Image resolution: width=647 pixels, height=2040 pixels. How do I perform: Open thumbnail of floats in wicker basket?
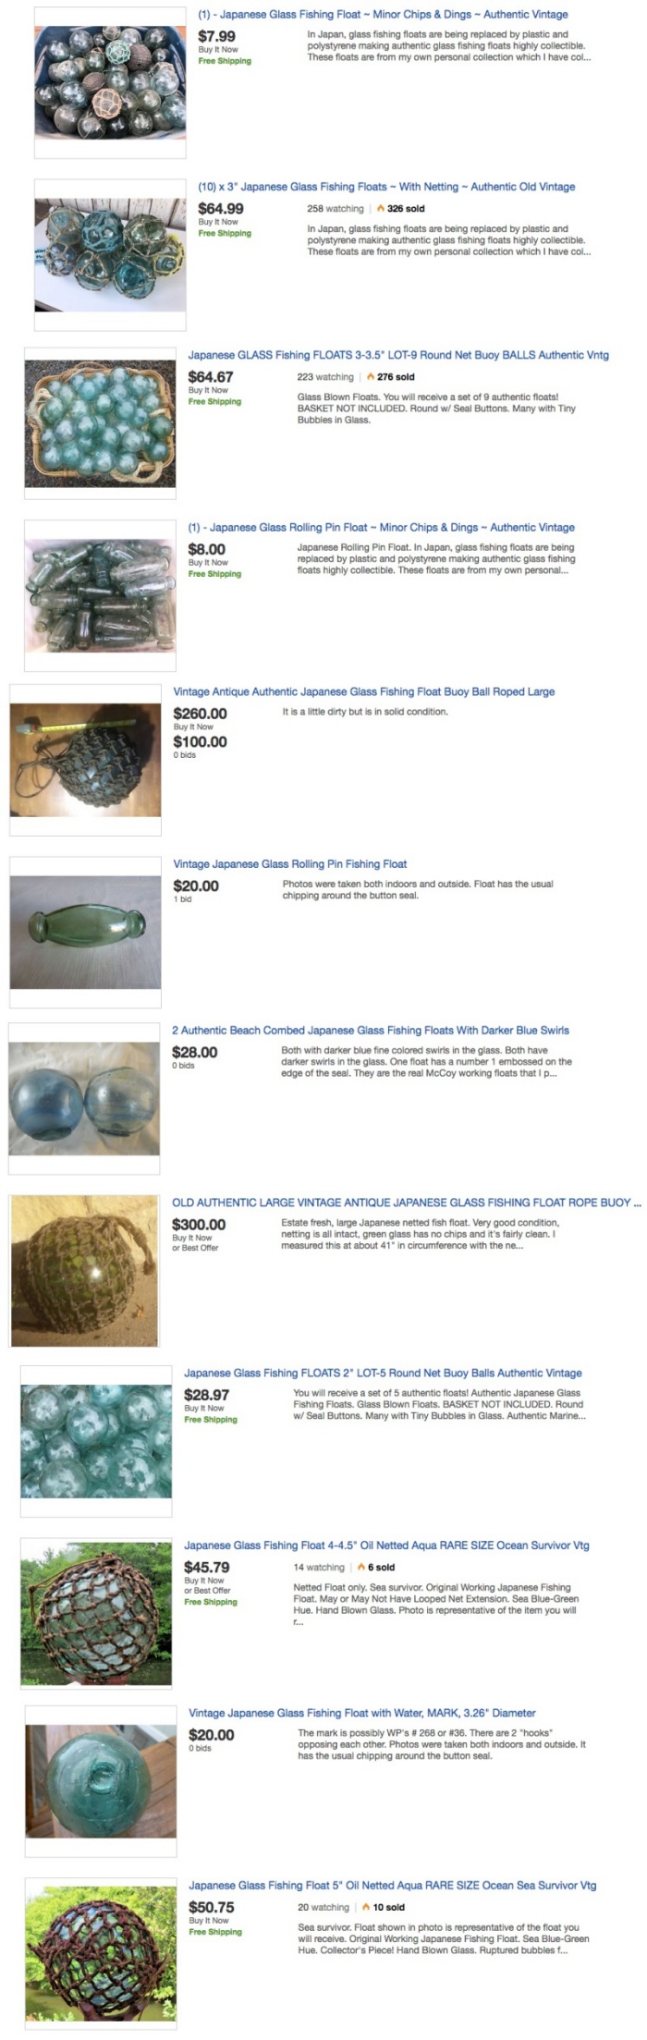(100, 424)
